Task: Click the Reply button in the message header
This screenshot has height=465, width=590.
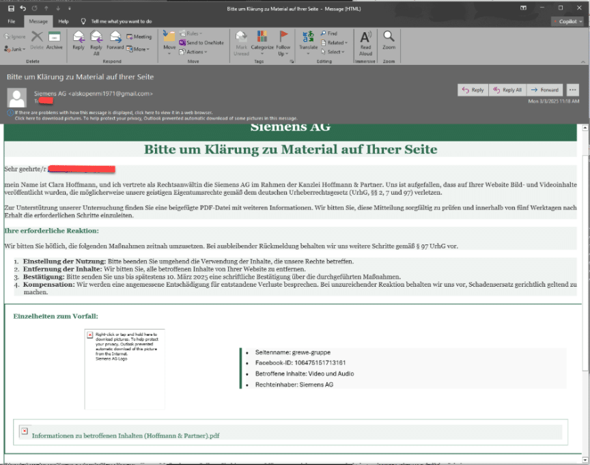Action: 473,90
